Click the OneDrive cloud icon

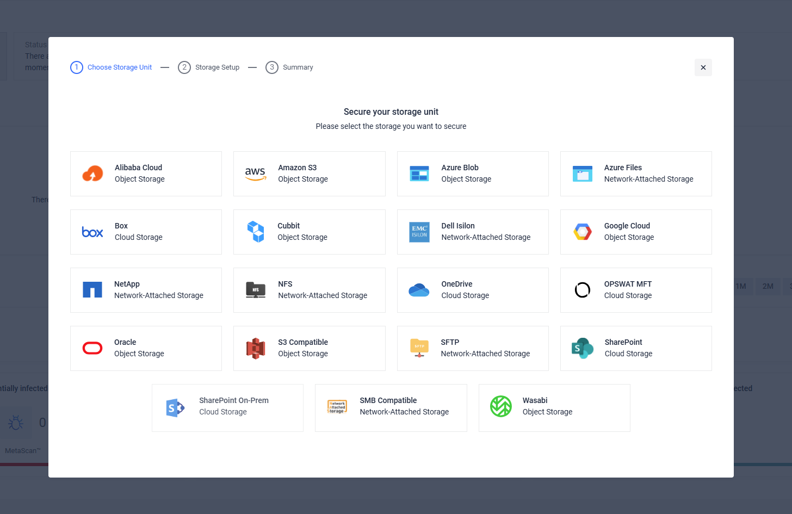coord(419,290)
